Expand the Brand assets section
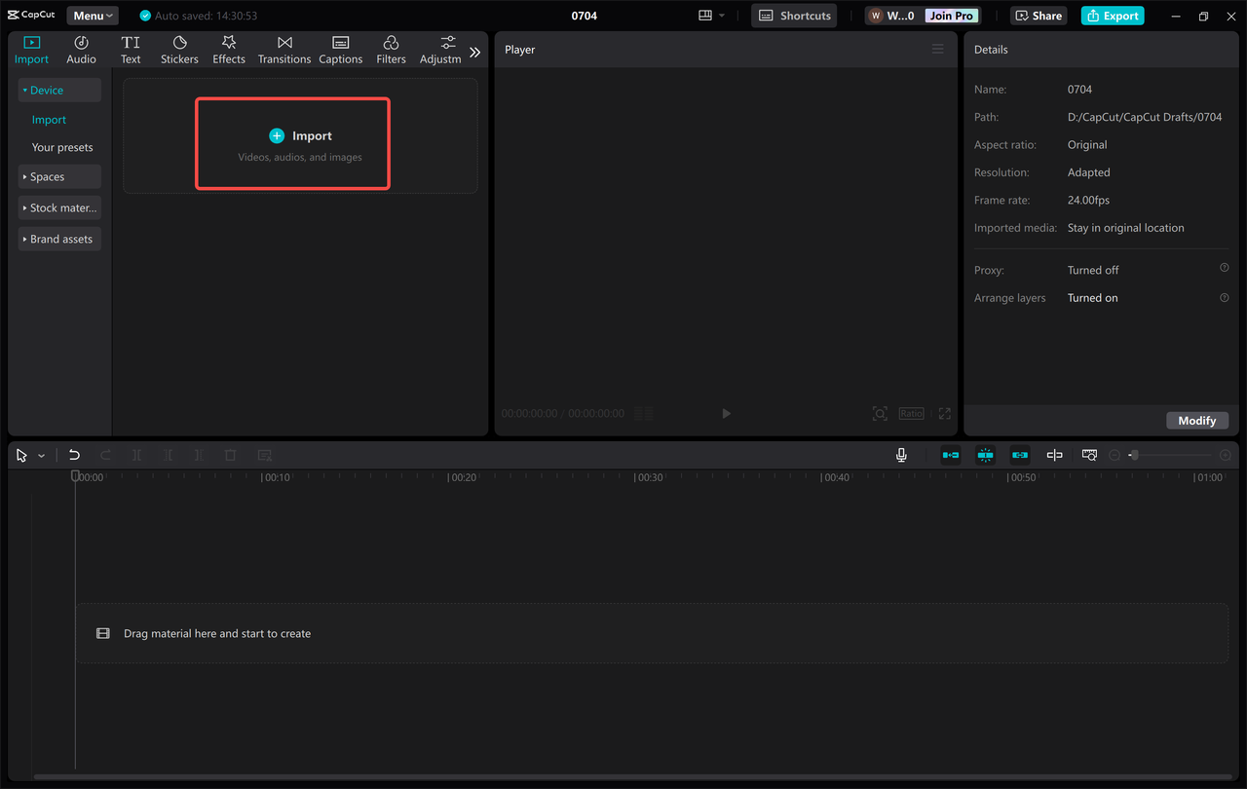 (59, 239)
